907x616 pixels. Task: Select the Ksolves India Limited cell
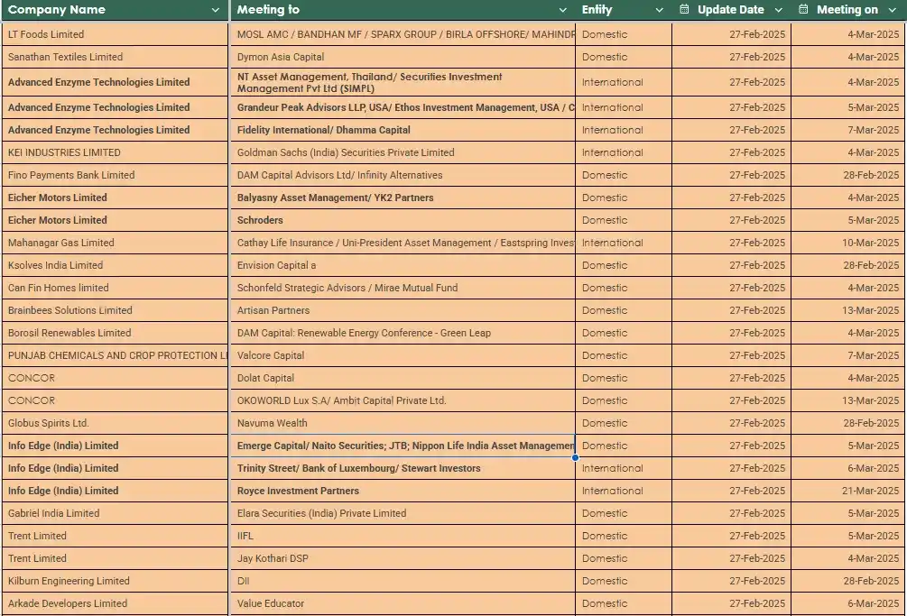(x=115, y=265)
